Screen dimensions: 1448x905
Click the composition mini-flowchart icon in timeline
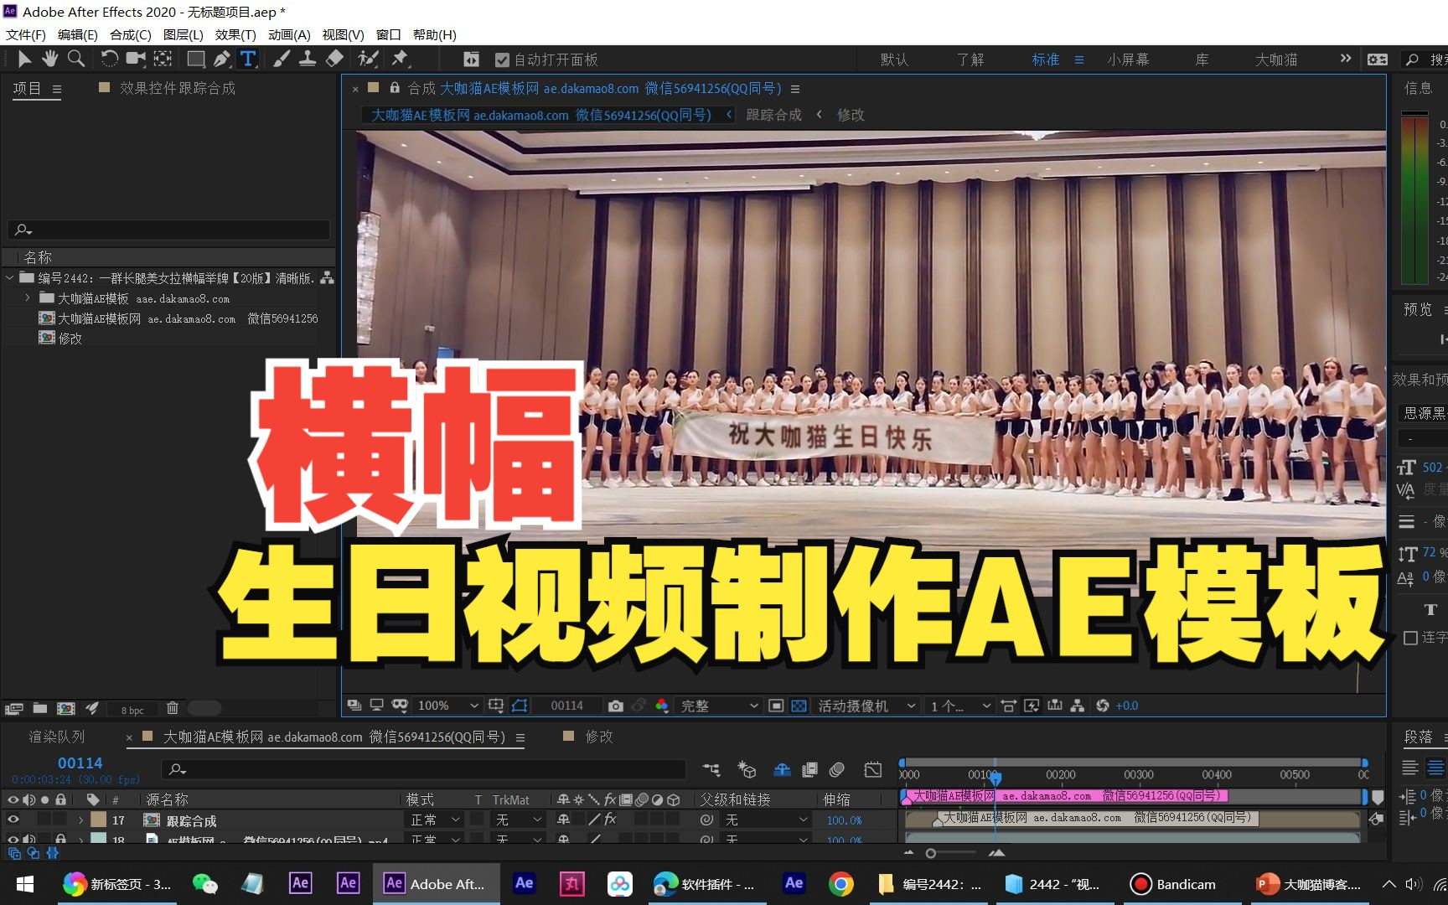click(711, 769)
